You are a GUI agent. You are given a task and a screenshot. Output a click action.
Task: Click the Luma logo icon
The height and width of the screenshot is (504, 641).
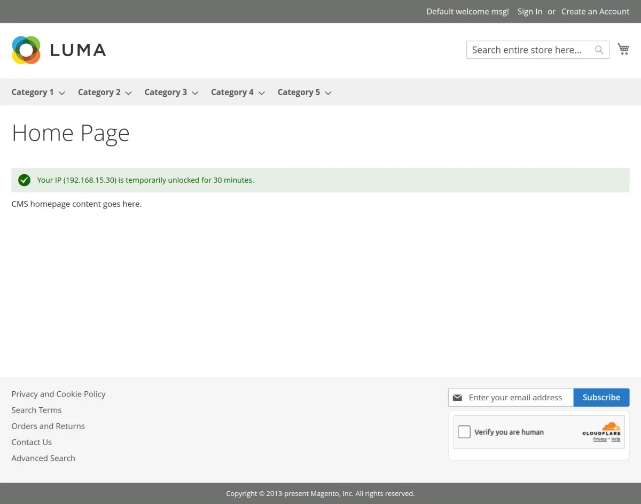pyautogui.click(x=26, y=50)
